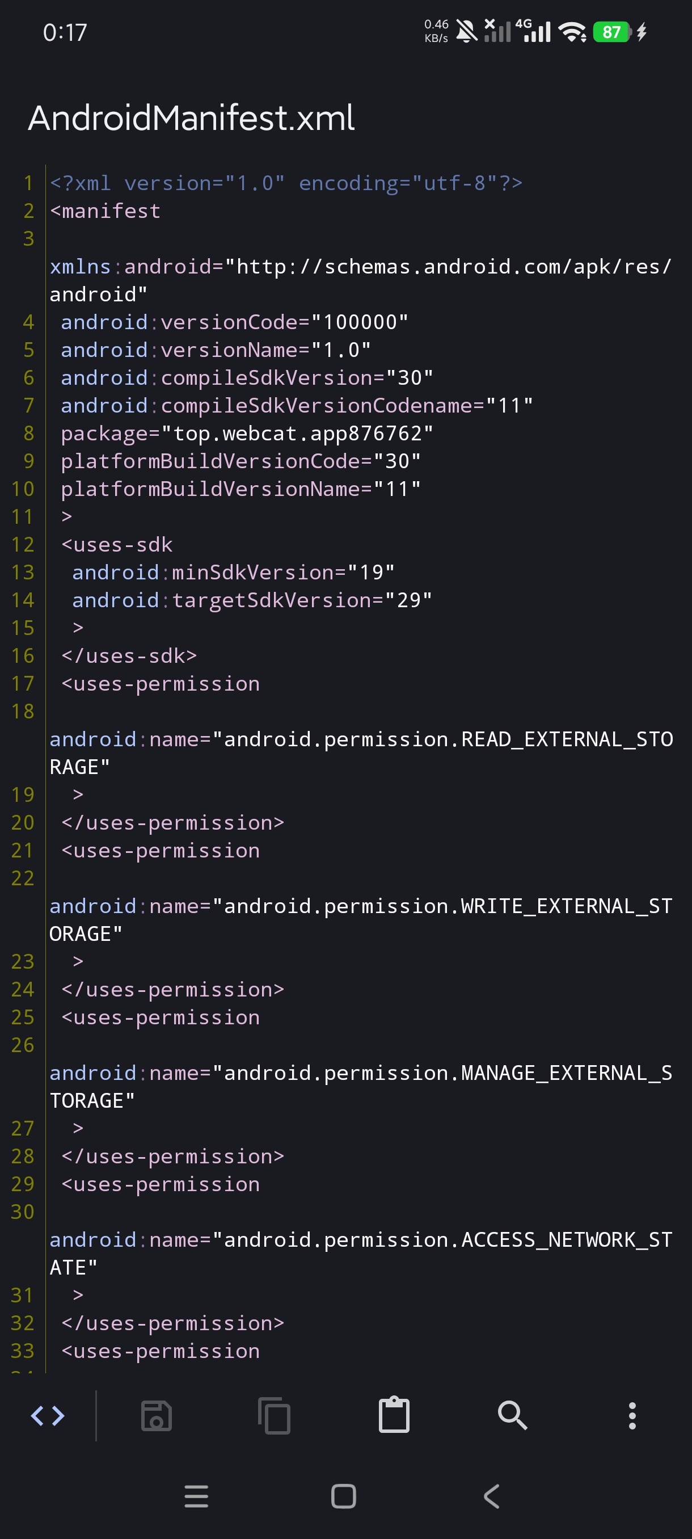Tap the copy icon in bottom toolbar
Image resolution: width=692 pixels, height=1539 pixels.
pyautogui.click(x=274, y=1415)
